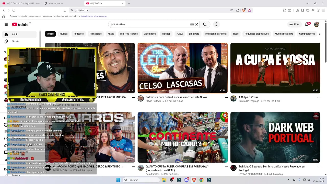
Task: Open the browser main menu icon
Action: [x=323, y=10]
